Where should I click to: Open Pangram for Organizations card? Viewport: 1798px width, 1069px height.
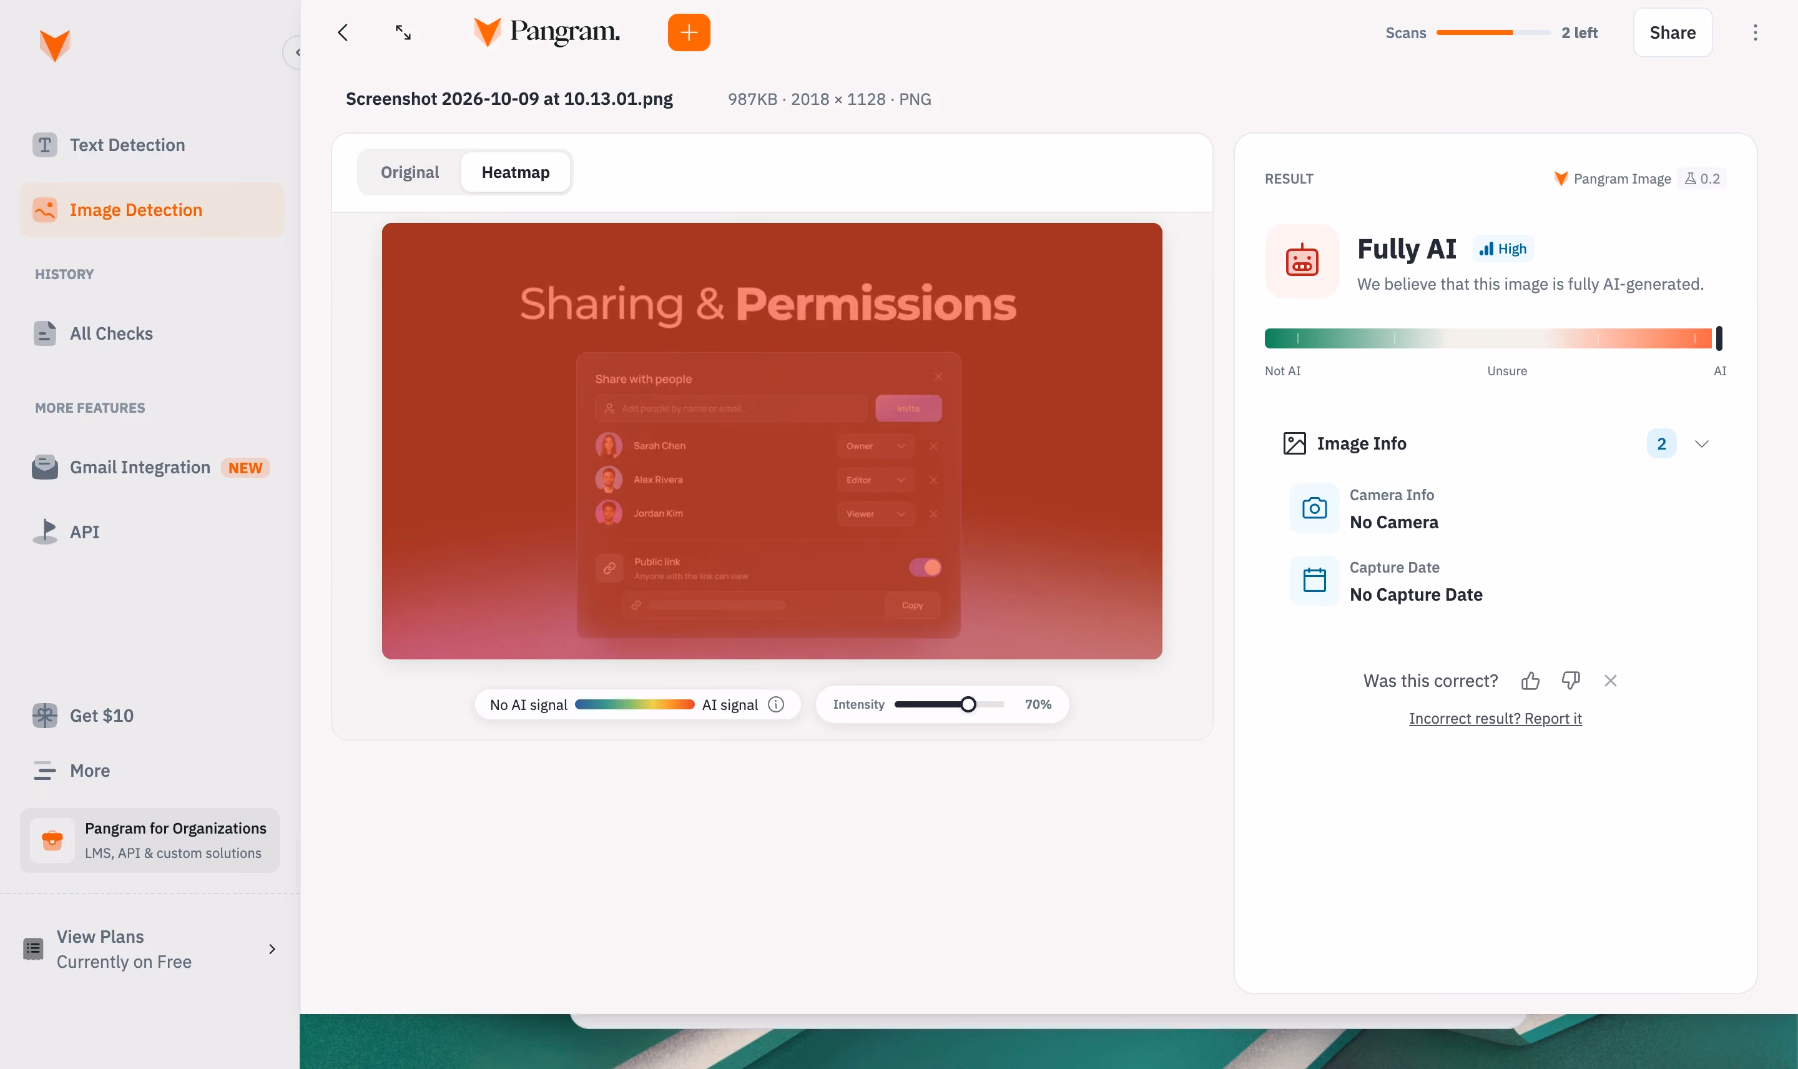(150, 840)
